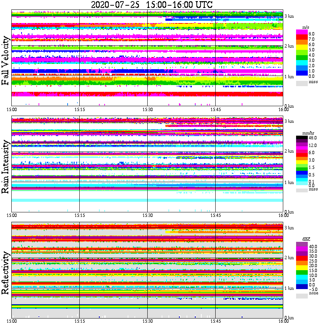This screenshot has height=328, width=321.
Task: Click "1 km" beside the Reflectivity plot
Action: [289, 288]
